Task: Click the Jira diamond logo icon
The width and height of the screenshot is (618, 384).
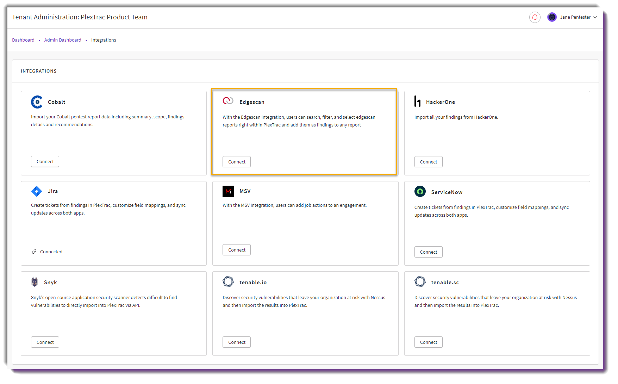Action: (x=37, y=191)
